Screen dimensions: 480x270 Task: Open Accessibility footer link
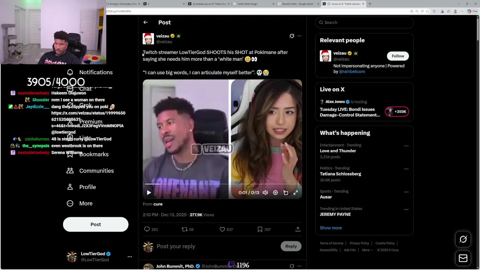coord(329,250)
